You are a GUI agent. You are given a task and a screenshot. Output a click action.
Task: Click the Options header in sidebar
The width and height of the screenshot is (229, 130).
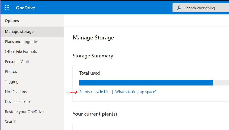click(x=12, y=21)
